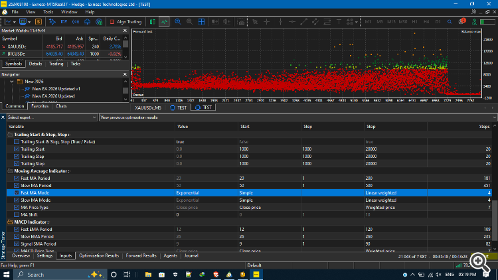Click the search magnifier in toolbar
This screenshot has height=280, width=498.
click(450, 22)
